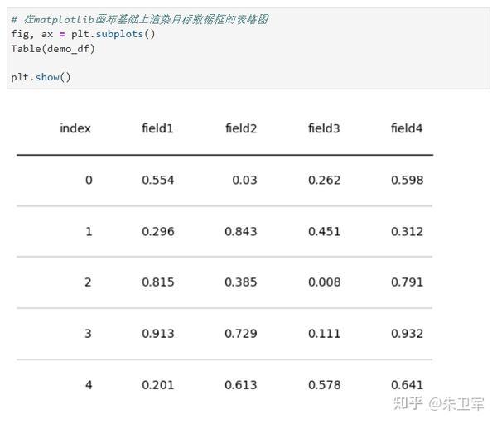Click row index 2 label

(x=88, y=282)
